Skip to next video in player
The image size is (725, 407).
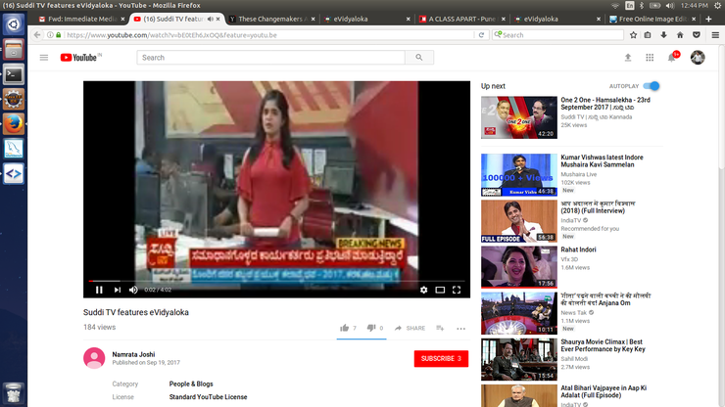tap(118, 290)
